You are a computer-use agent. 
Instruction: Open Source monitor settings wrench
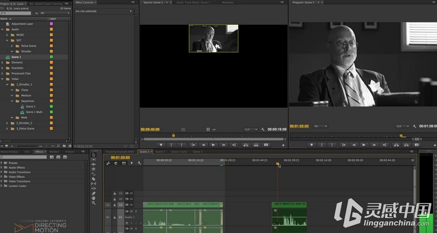(263, 130)
